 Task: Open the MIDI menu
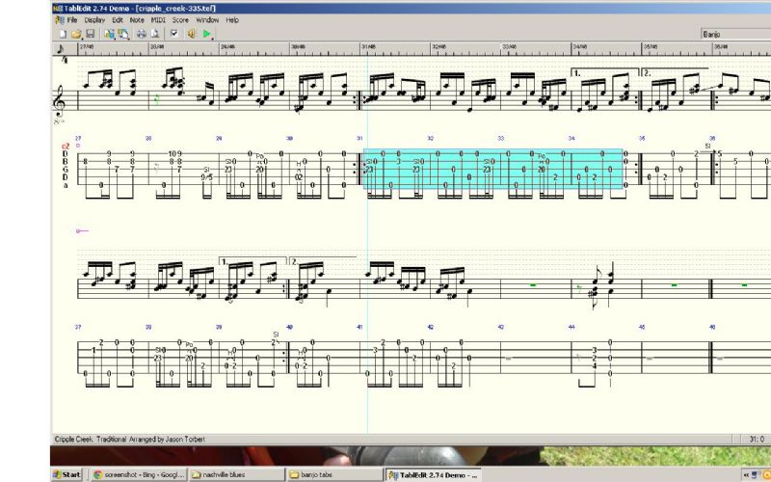(x=158, y=20)
